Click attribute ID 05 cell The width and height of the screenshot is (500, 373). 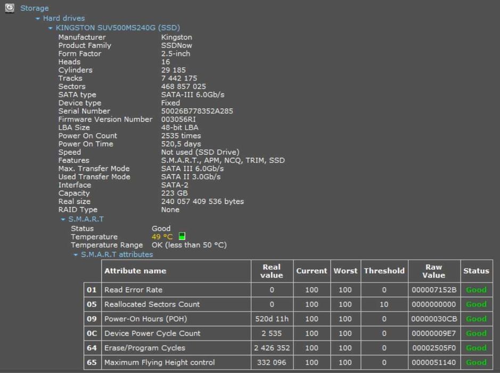tap(92, 304)
